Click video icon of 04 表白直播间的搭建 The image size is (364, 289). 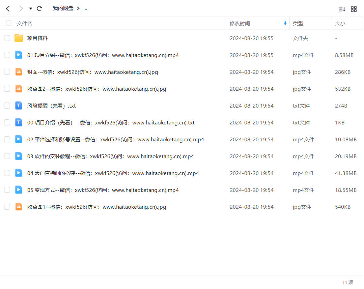click(x=19, y=173)
